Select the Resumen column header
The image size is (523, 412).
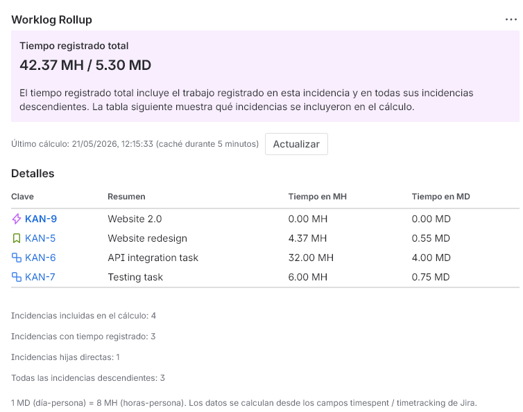(126, 197)
